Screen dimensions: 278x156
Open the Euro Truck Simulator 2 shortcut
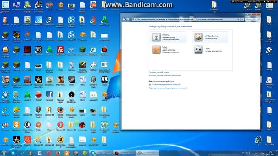pyautogui.click(x=38, y=7)
